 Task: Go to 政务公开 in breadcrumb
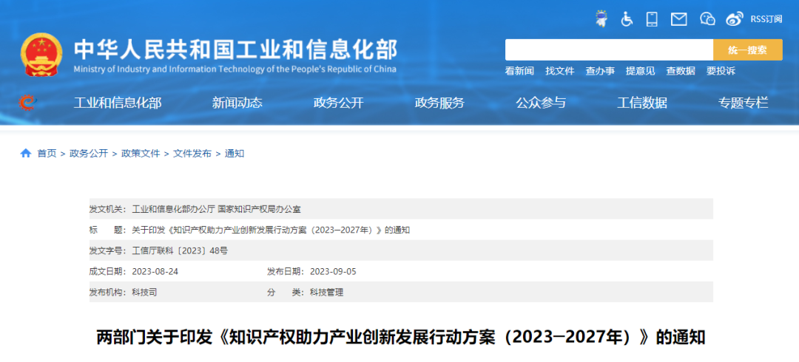[89, 153]
